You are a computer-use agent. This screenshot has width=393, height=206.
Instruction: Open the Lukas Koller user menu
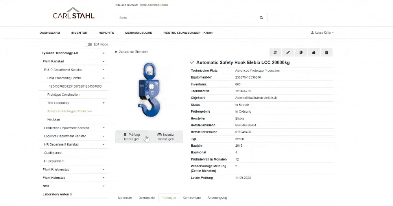[322, 33]
